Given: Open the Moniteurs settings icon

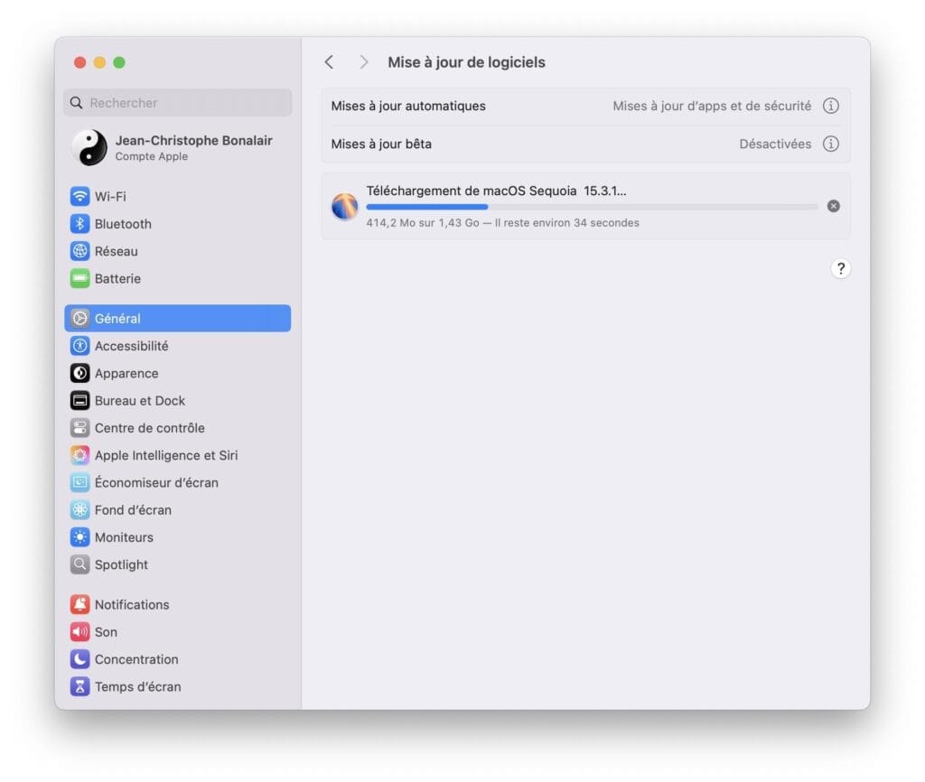Looking at the screenshot, I should tap(79, 537).
